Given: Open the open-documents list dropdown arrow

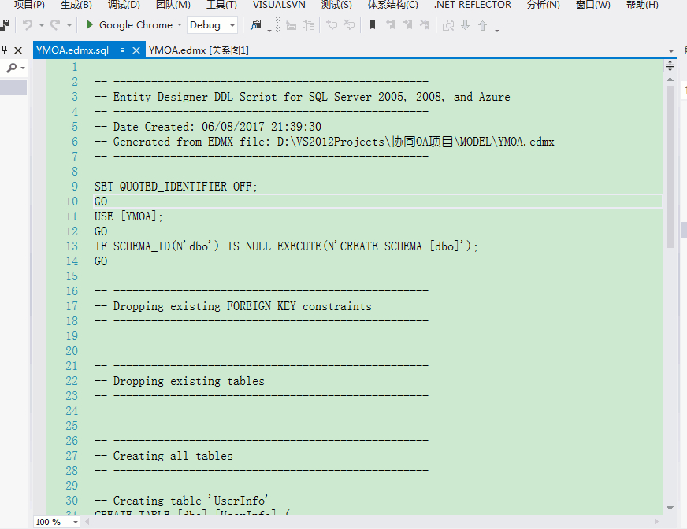Looking at the screenshot, I should coord(670,51).
